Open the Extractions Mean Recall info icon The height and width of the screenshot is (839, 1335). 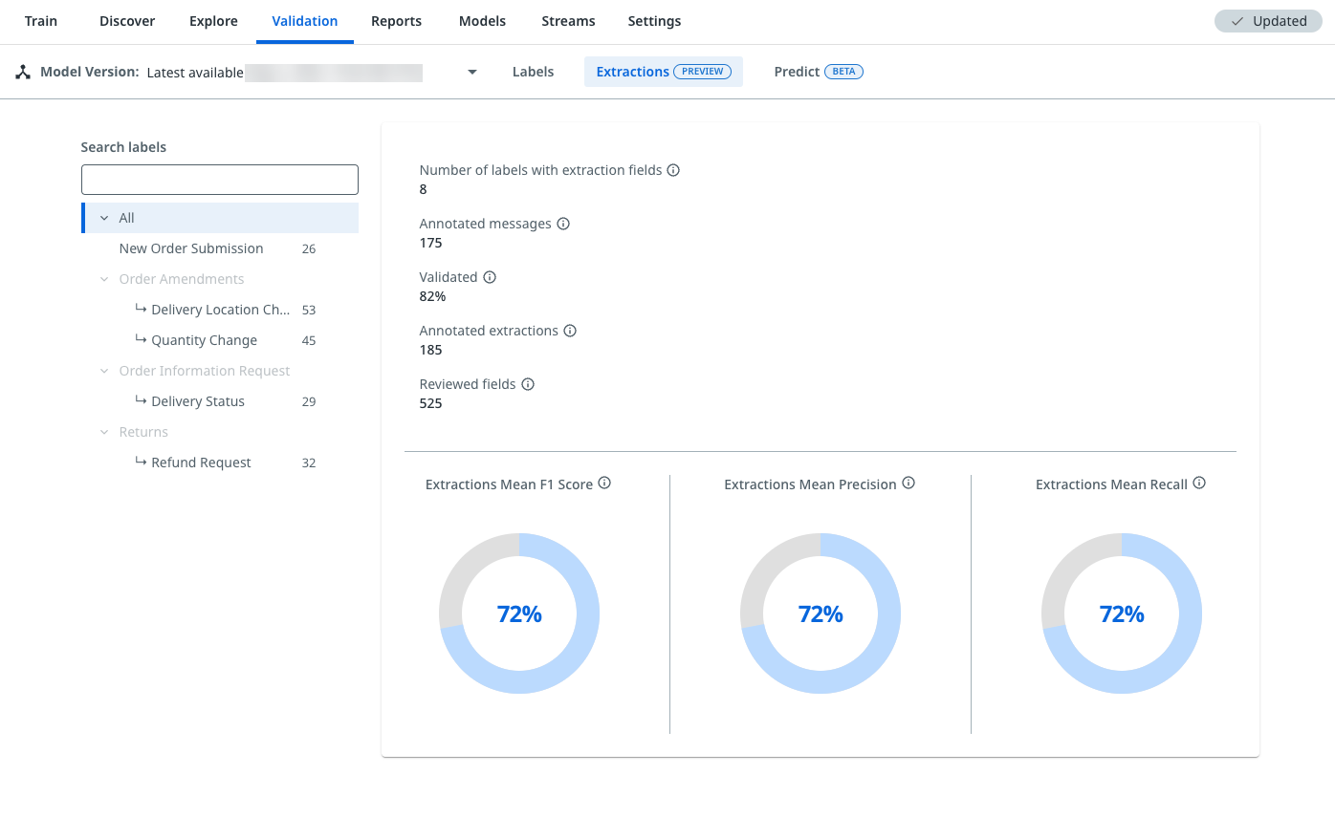(1198, 484)
